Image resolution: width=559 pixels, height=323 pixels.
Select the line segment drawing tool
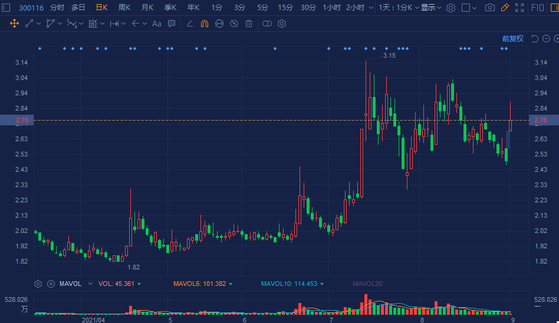pyautogui.click(x=29, y=24)
